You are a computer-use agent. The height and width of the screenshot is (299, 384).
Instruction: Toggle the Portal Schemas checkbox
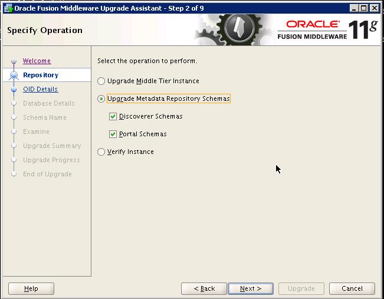[x=113, y=134]
